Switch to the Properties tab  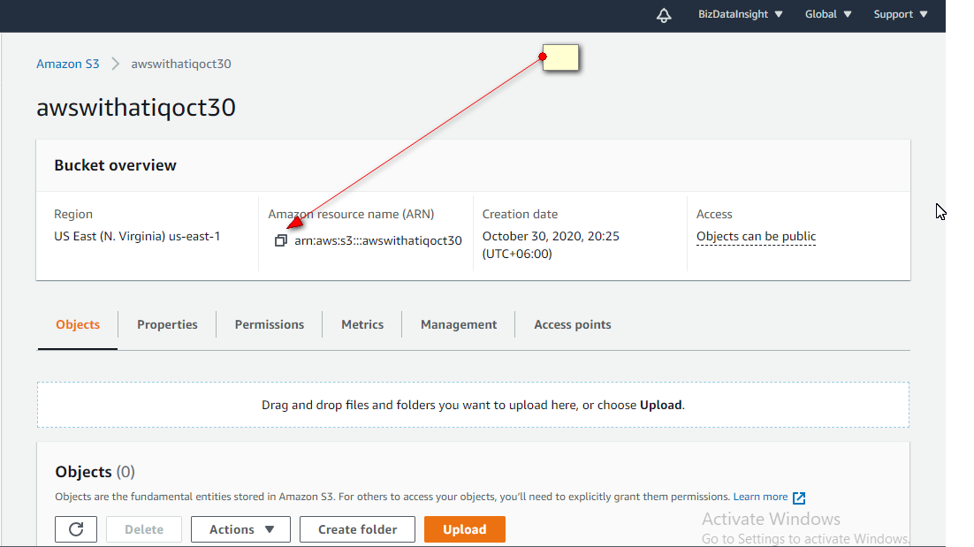pyautogui.click(x=167, y=324)
